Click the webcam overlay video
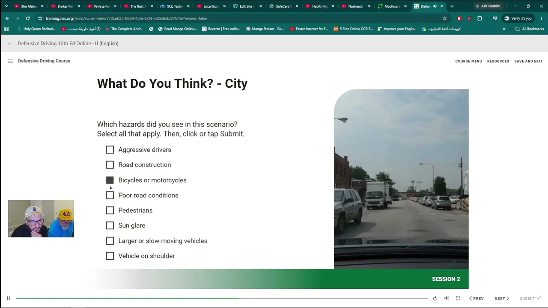 pyautogui.click(x=41, y=219)
